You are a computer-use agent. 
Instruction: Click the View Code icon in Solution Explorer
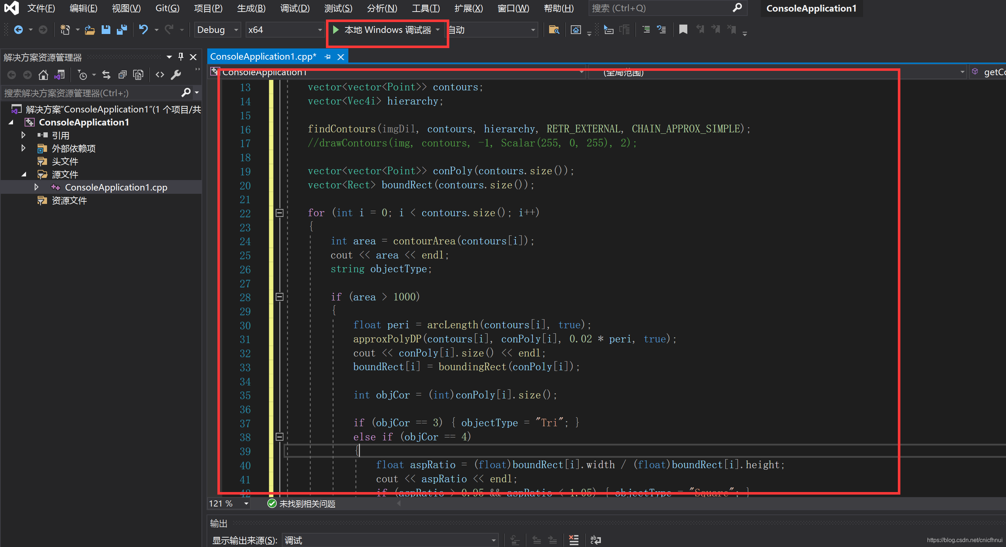(160, 74)
